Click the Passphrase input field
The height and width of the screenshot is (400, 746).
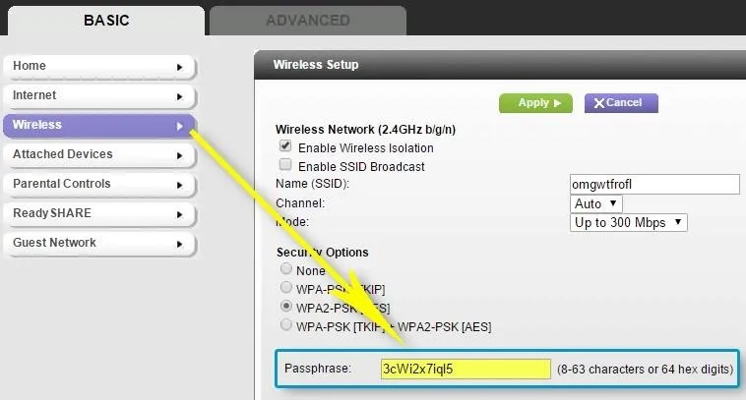click(466, 370)
